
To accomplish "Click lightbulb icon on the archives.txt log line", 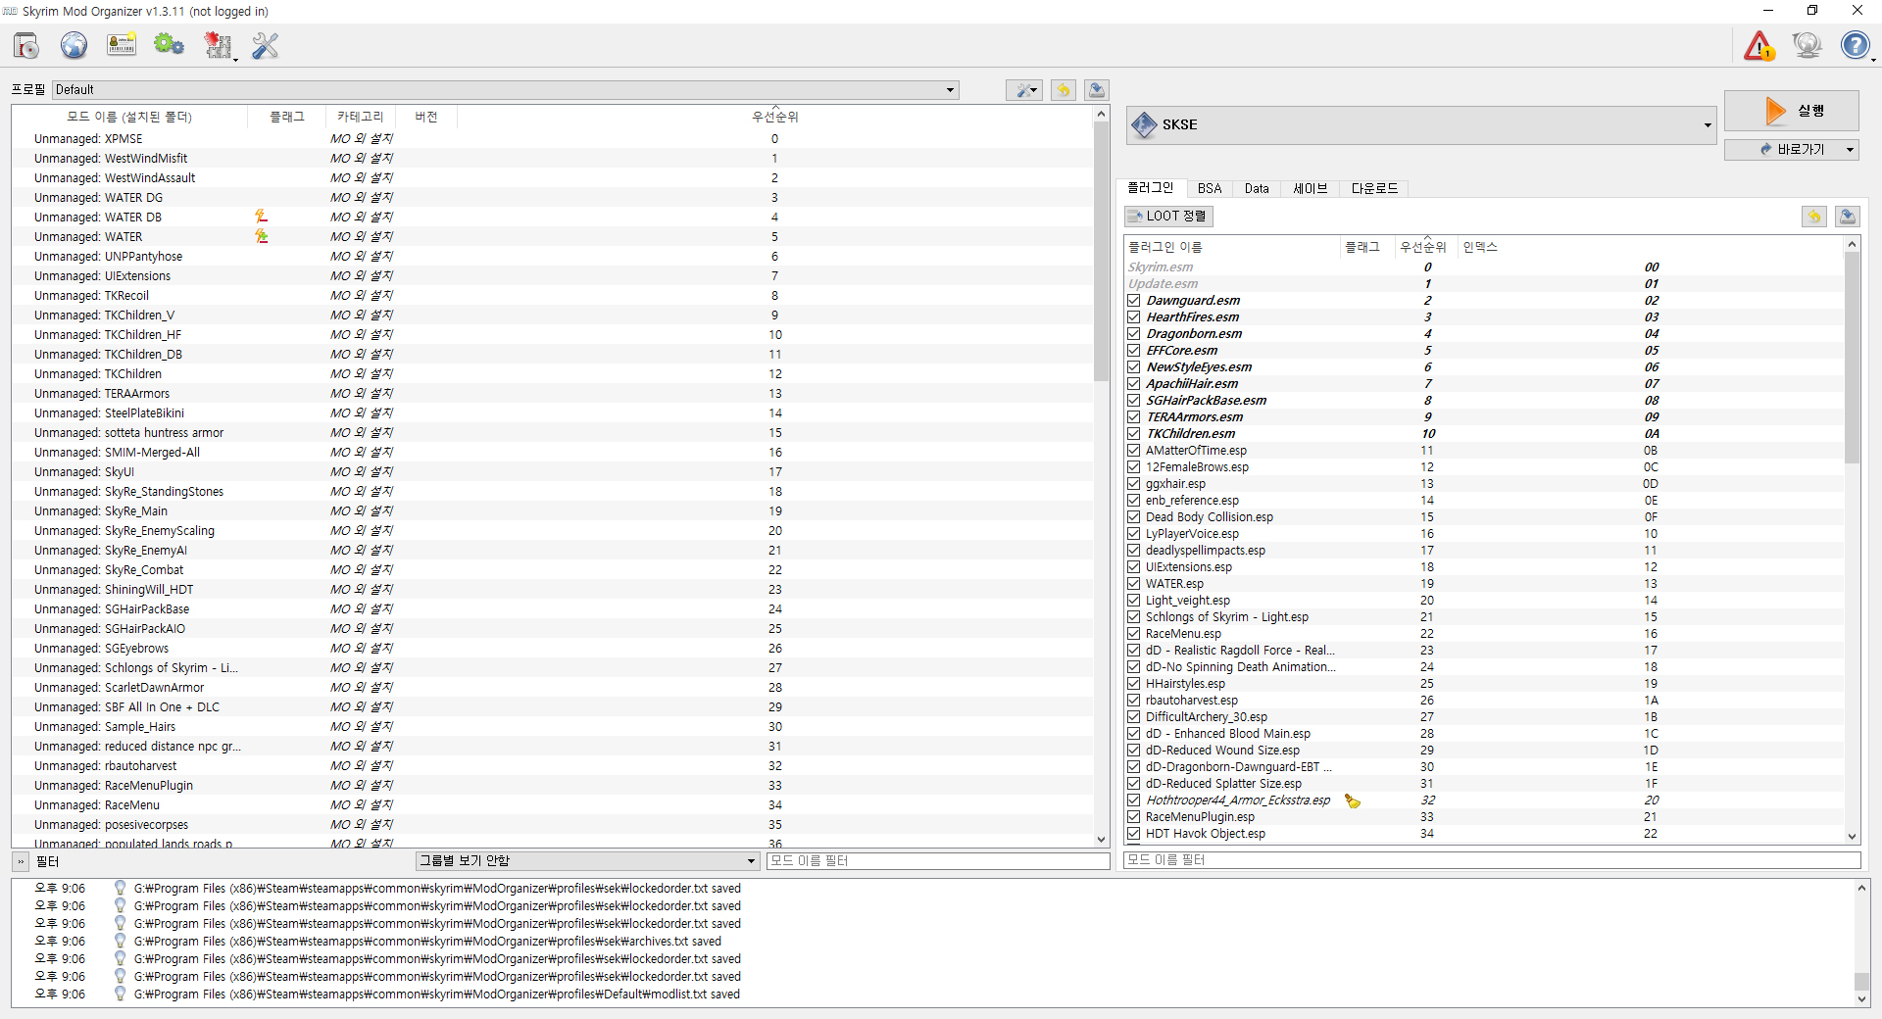I will tap(120, 942).
